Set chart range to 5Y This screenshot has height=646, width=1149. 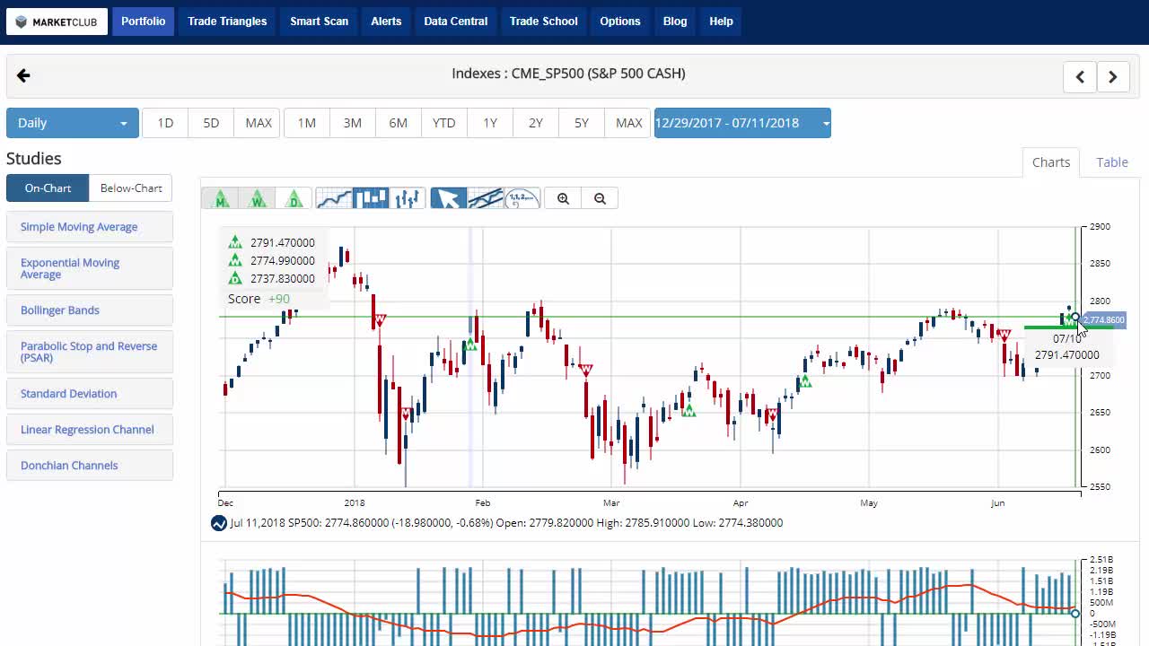pyautogui.click(x=582, y=123)
